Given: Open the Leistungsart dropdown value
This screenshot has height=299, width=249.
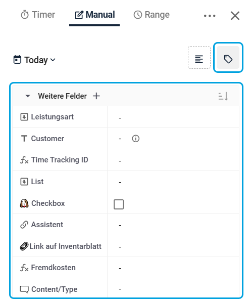Looking at the screenshot, I should [173, 117].
